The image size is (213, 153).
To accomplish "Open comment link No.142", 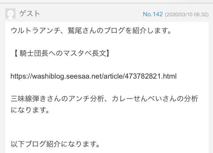I will pos(153,14).
